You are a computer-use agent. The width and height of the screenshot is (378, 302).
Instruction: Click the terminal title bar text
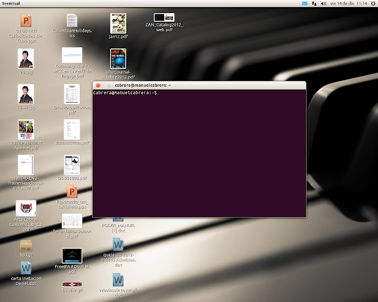point(143,86)
